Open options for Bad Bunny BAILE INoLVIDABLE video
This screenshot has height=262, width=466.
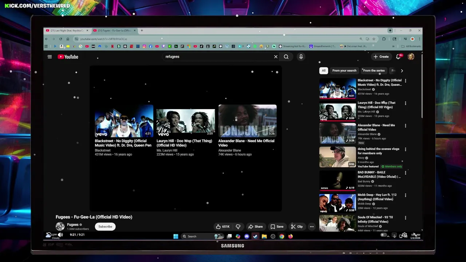(x=406, y=173)
